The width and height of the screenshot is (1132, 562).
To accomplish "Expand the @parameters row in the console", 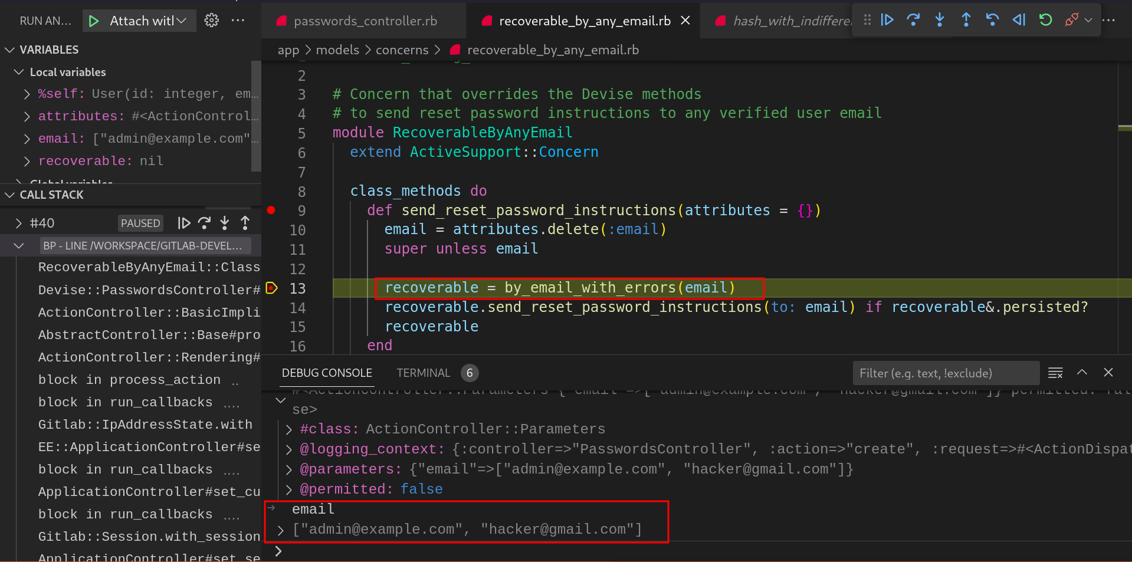I will point(289,469).
